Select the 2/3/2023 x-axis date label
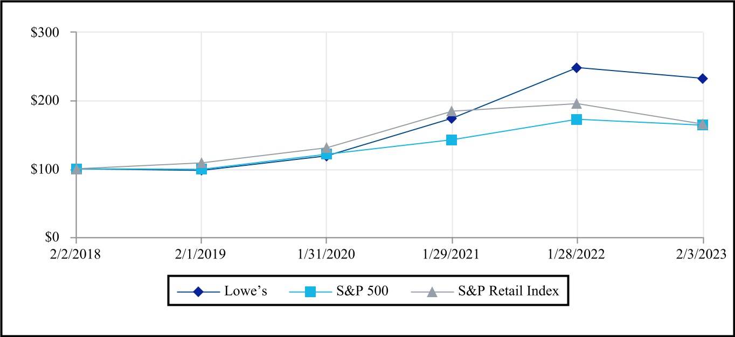The height and width of the screenshot is (337, 735). coord(702,254)
